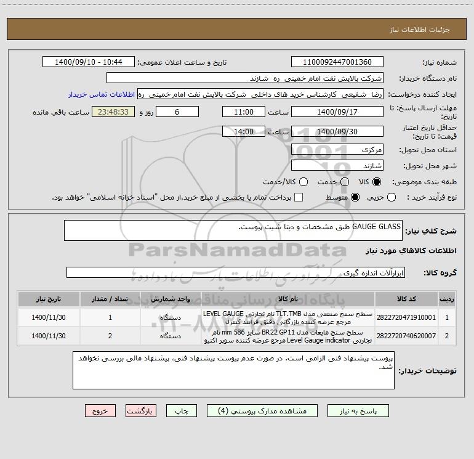Click the خروج exit button
Viewport: 474px width, 459px height.
pos(100,411)
